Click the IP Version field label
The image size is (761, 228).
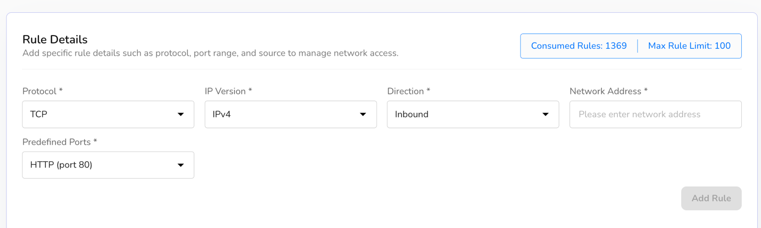point(228,91)
